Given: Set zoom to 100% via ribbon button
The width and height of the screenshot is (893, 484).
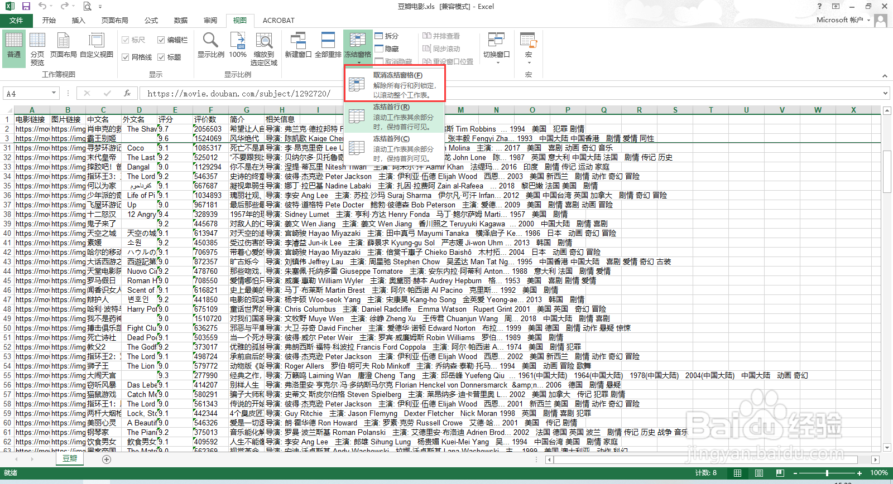Looking at the screenshot, I should point(238,46).
